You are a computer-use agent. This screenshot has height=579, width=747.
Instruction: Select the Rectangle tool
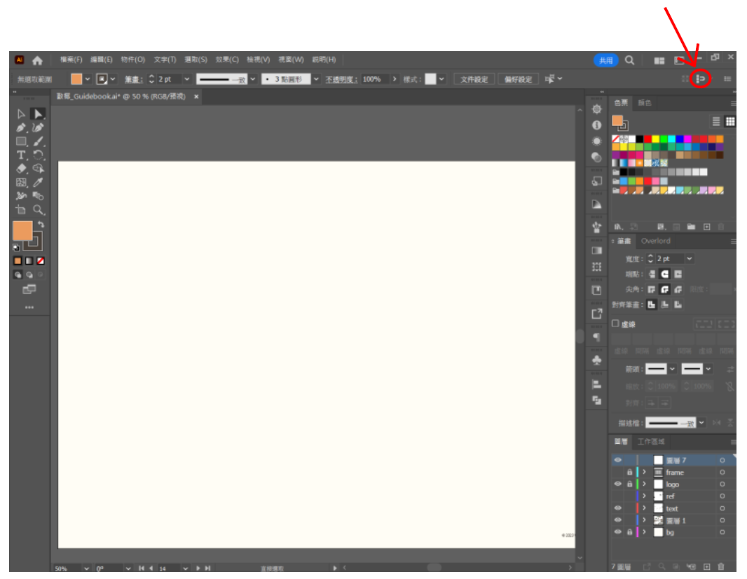pos(21,141)
